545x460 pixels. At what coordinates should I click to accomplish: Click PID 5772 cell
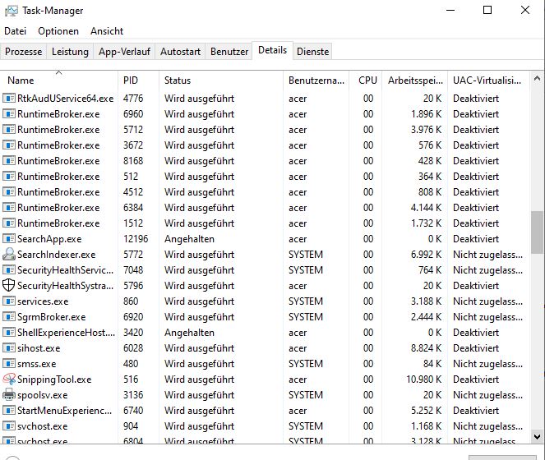point(133,255)
